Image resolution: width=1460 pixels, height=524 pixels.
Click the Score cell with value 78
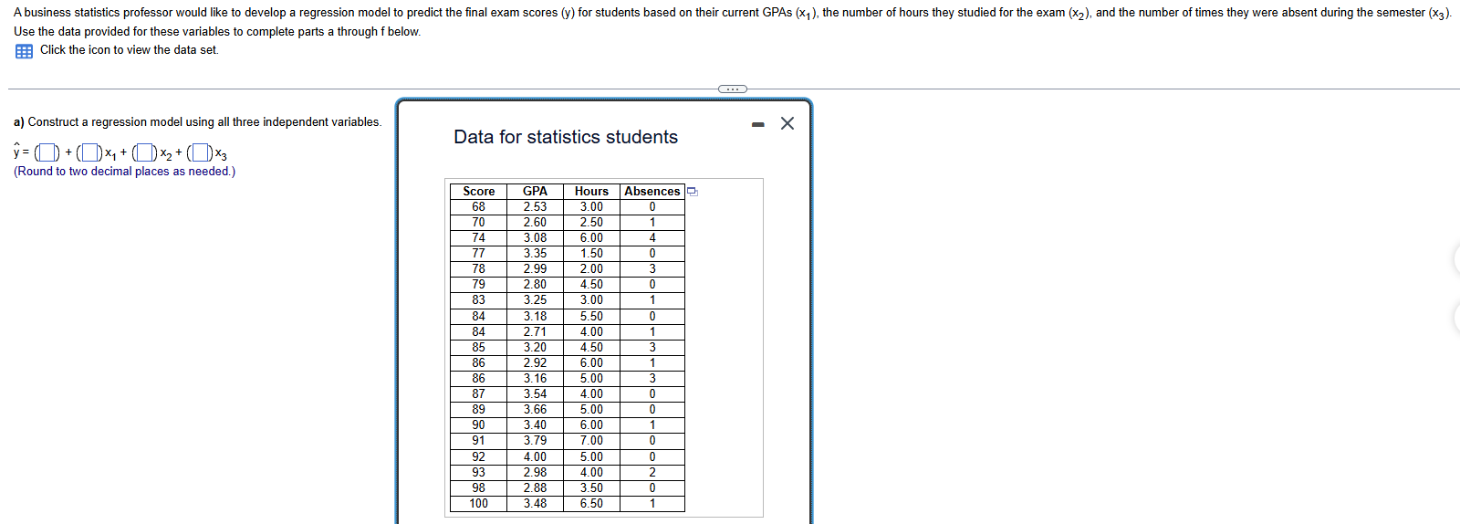pos(478,269)
